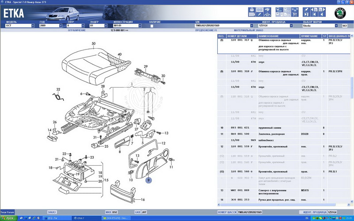
Task: Click the double shopping carts icon
Action: pos(295,10)
